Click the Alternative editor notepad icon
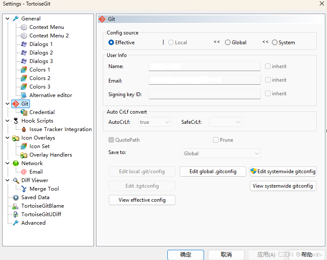This screenshot has width=327, height=260. [x=24, y=95]
